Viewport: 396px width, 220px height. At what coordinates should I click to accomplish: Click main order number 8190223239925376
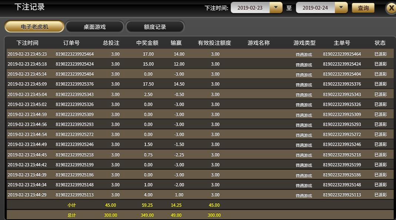pos(342,84)
